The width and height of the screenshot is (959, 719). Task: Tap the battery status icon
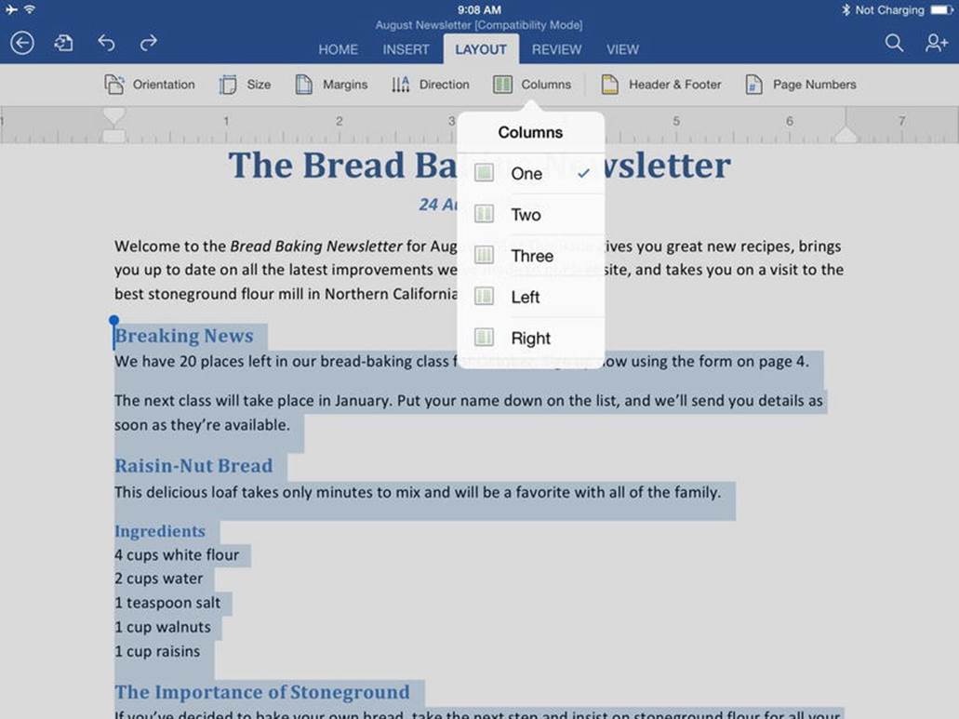point(941,10)
